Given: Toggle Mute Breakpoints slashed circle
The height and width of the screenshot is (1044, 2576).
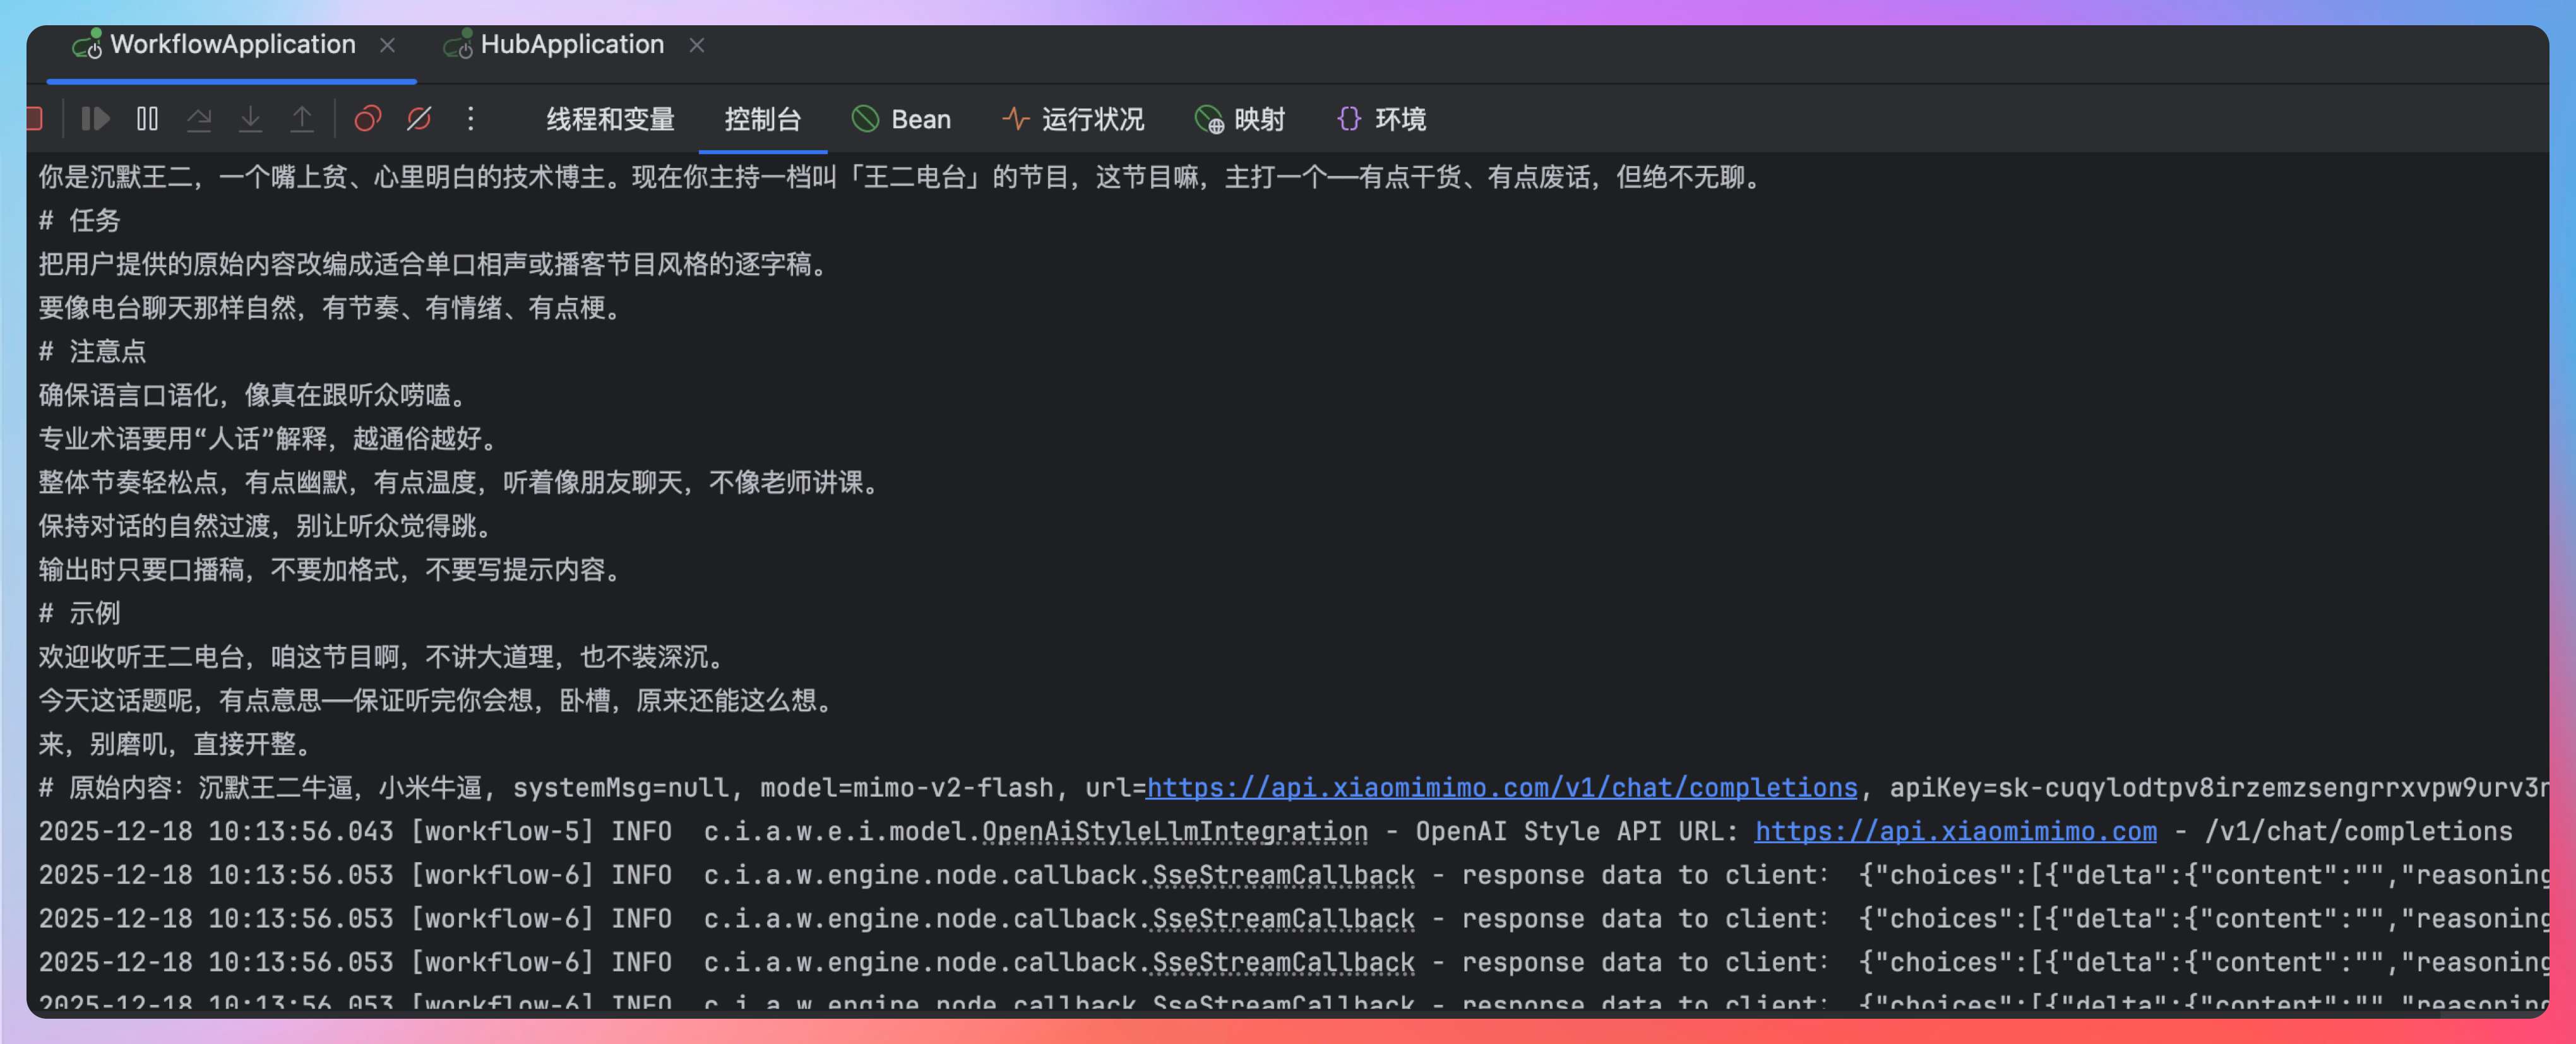Looking at the screenshot, I should click(419, 119).
